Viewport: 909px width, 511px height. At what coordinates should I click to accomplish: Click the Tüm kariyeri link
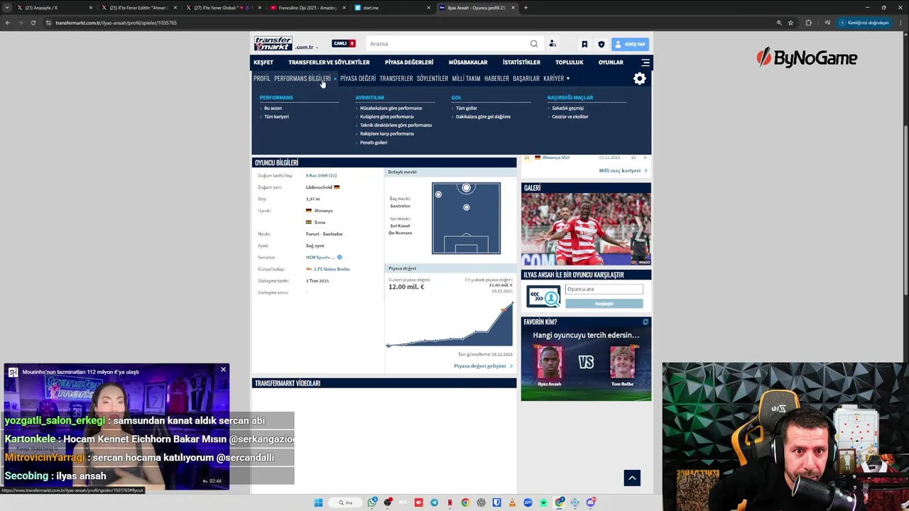(276, 116)
